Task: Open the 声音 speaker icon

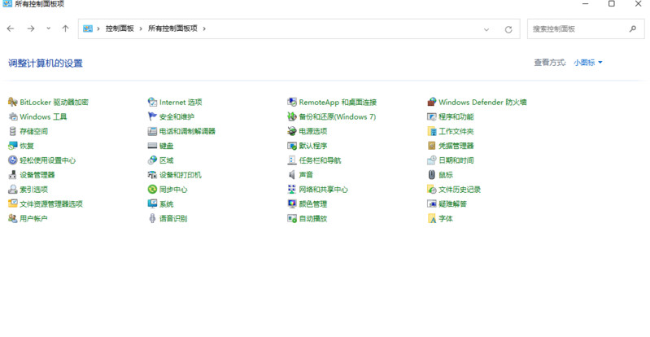Action: tap(292, 175)
